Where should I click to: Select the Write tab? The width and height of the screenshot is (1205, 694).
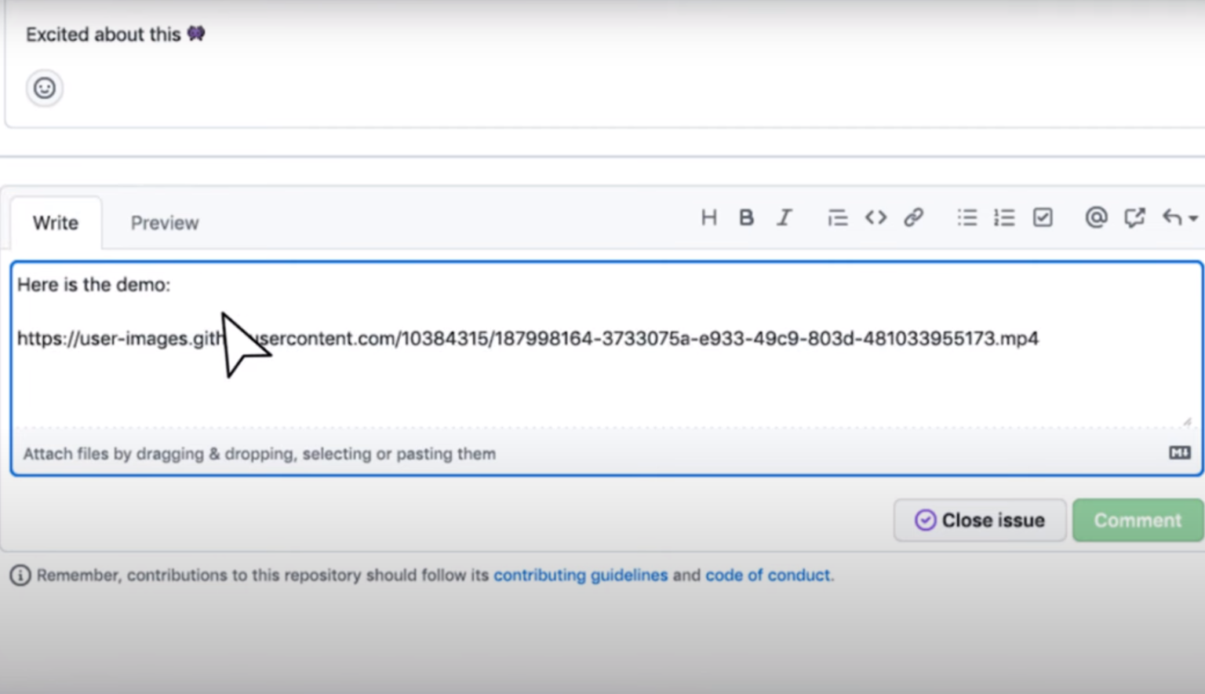pyautogui.click(x=55, y=222)
